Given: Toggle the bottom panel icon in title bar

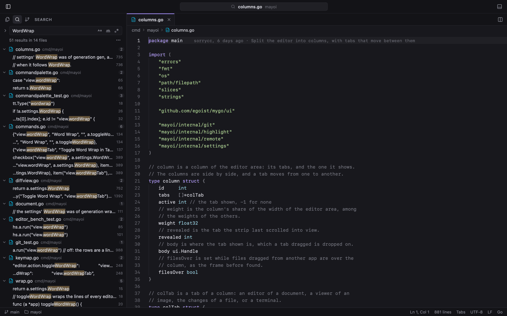Looking at the screenshot, I should click(x=499, y=7).
